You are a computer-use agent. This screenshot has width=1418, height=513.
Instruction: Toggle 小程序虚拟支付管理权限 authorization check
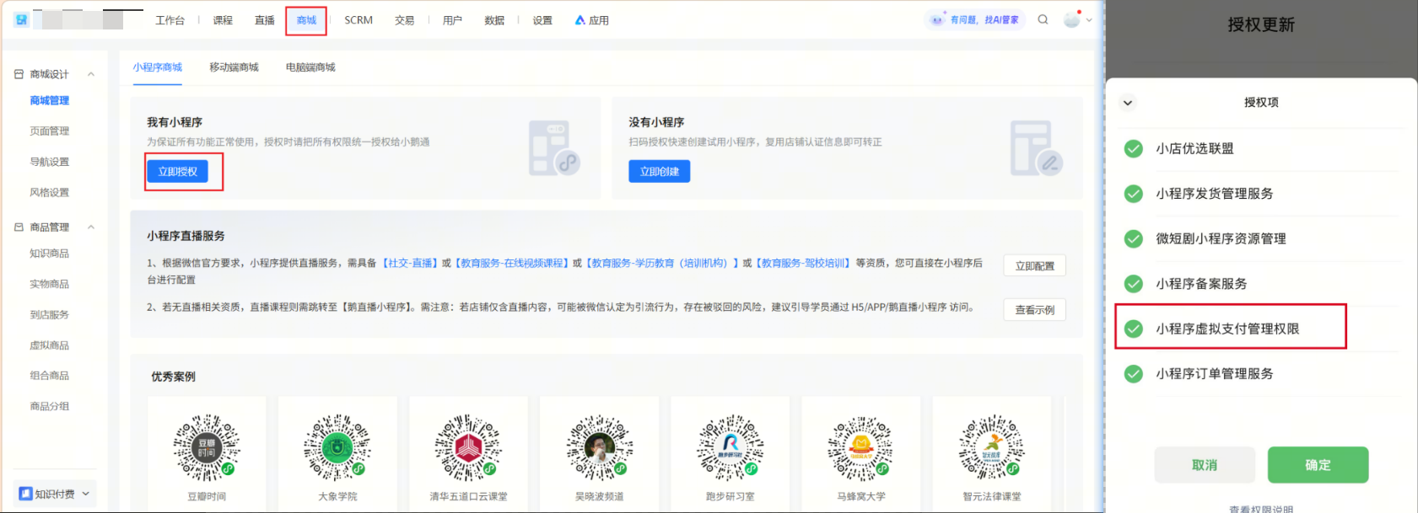tap(1134, 329)
